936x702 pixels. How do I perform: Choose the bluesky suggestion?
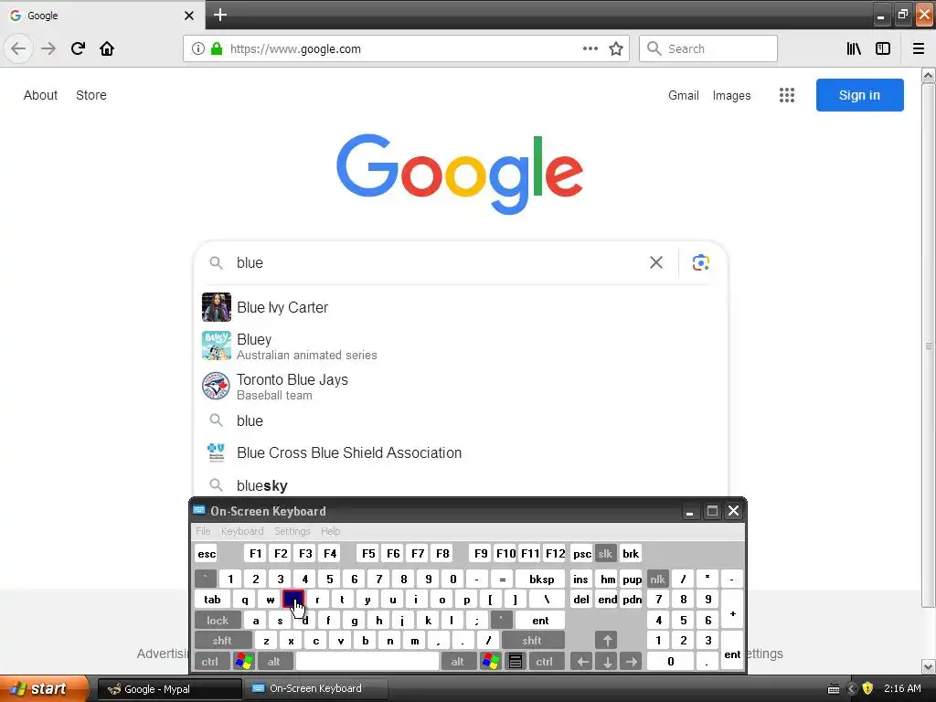[460, 485]
